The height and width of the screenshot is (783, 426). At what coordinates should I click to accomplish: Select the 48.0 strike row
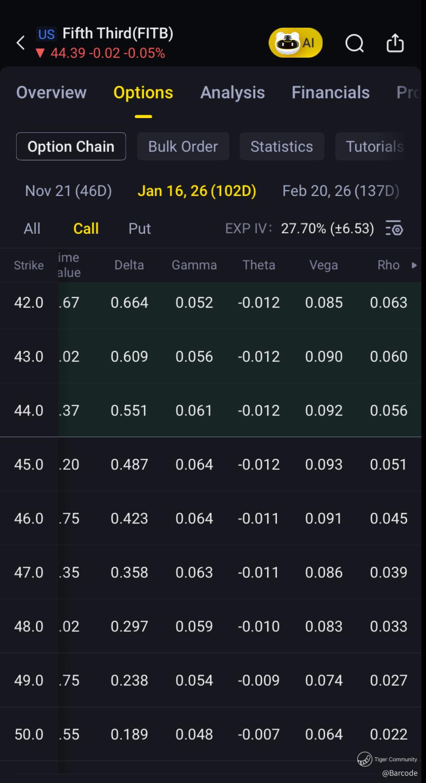[x=210, y=626]
